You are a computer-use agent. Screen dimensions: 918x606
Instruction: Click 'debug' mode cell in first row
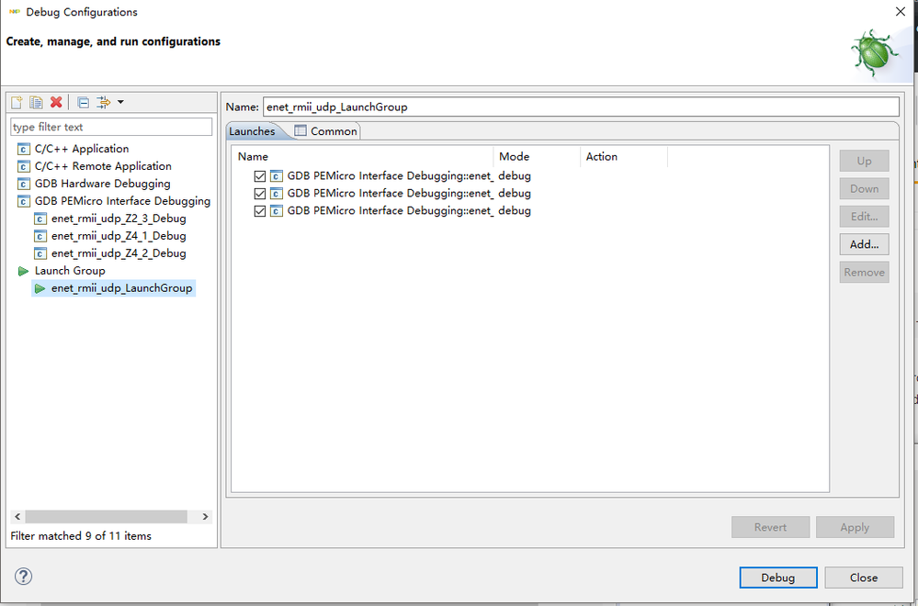pyautogui.click(x=515, y=176)
